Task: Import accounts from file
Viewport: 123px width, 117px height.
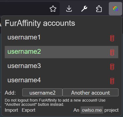Action: click(11, 110)
